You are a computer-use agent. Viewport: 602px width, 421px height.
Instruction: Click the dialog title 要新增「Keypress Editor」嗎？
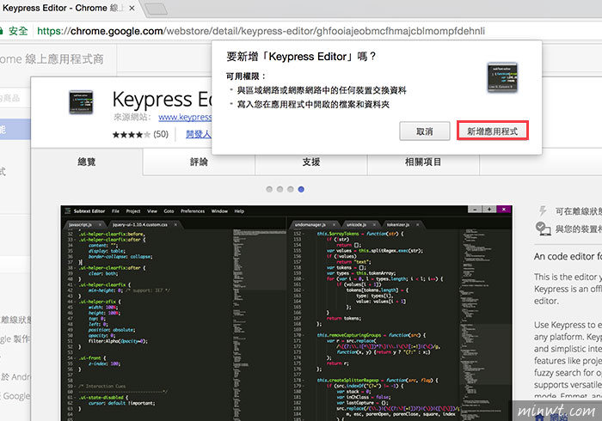[x=301, y=57]
